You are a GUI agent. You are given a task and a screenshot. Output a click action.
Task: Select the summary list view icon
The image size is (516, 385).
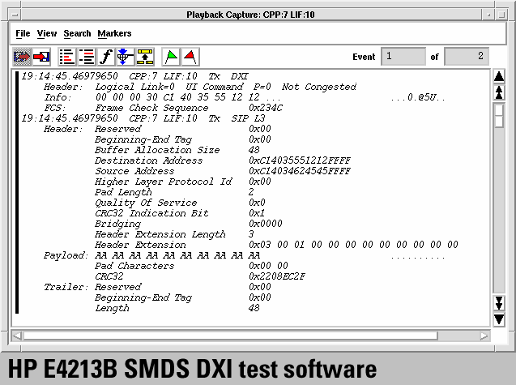(x=67, y=57)
